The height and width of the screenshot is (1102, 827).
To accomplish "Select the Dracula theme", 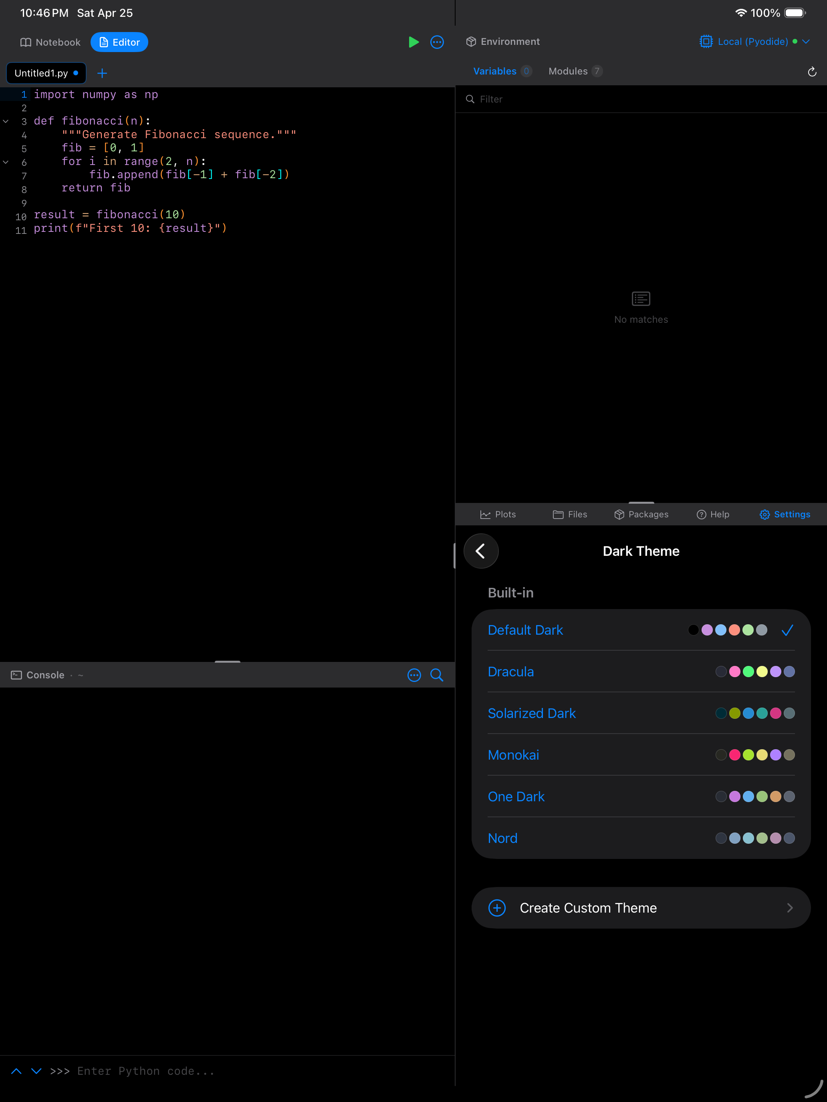I will click(641, 672).
